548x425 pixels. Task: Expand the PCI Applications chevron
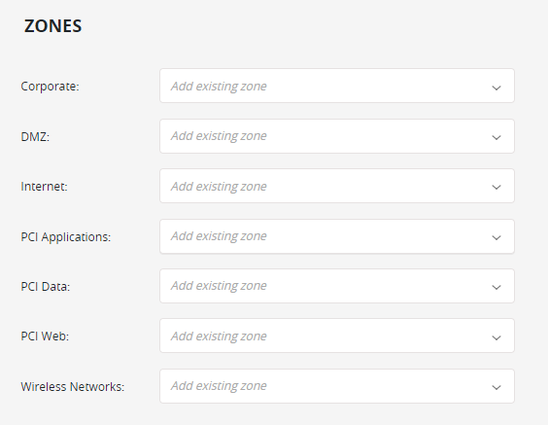click(x=497, y=237)
